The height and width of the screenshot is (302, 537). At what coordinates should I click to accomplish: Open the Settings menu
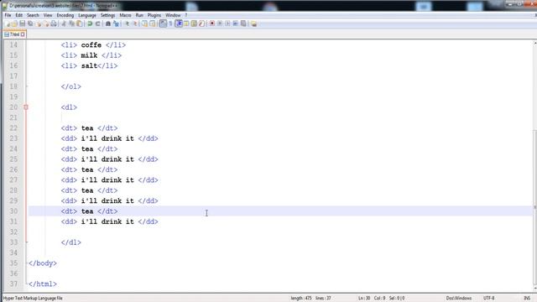pyautogui.click(x=107, y=15)
